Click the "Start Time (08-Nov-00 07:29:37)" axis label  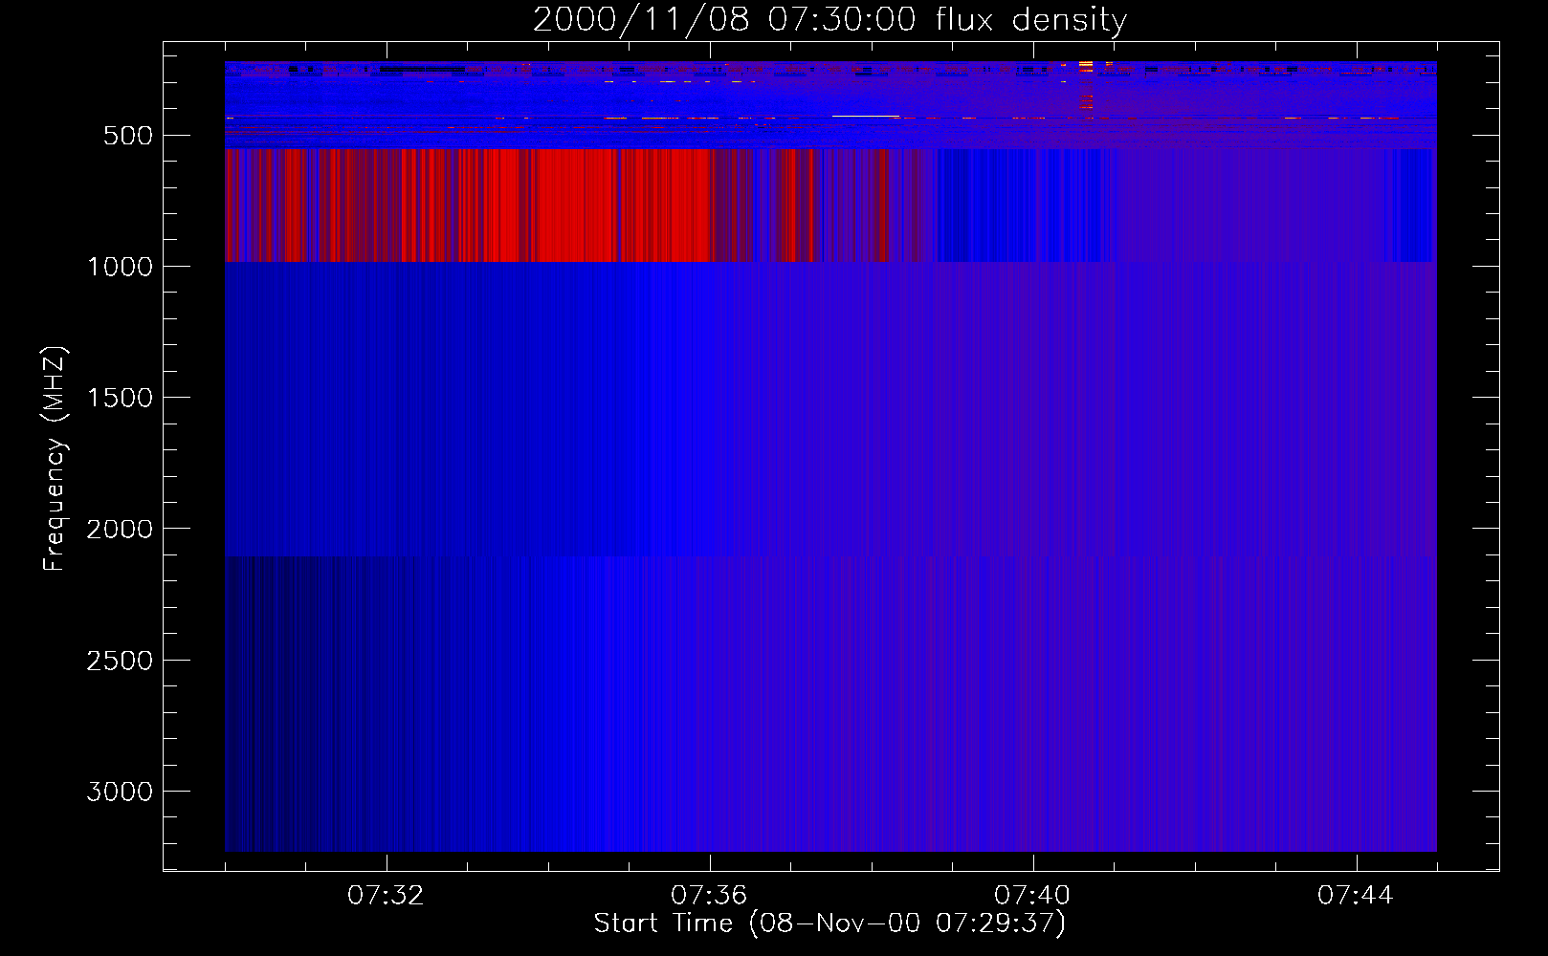pos(829,923)
